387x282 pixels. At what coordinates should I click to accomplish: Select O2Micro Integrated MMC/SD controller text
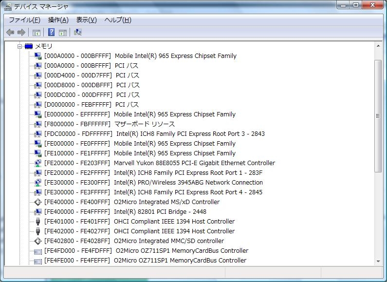[169, 241]
